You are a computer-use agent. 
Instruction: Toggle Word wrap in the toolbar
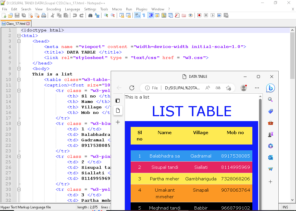(137, 15)
